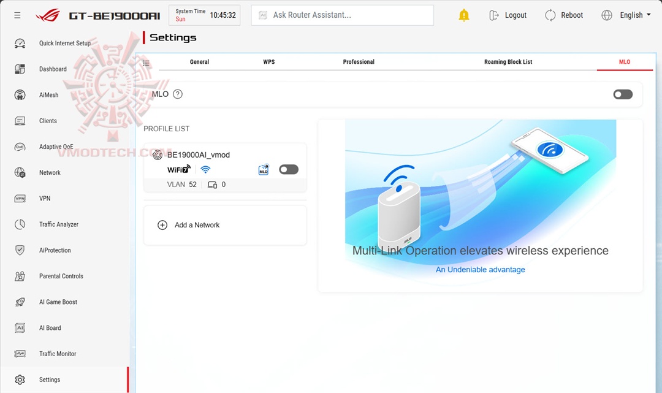The image size is (662, 393).
Task: Click the AiProtection shield icon
Action: [20, 250]
